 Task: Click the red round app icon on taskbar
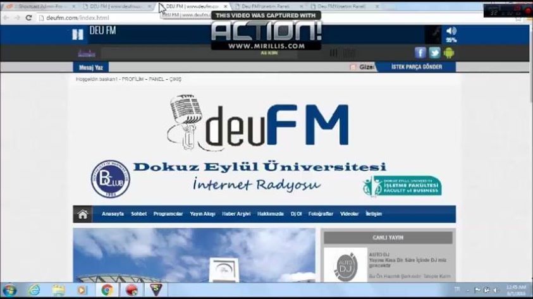(132, 290)
